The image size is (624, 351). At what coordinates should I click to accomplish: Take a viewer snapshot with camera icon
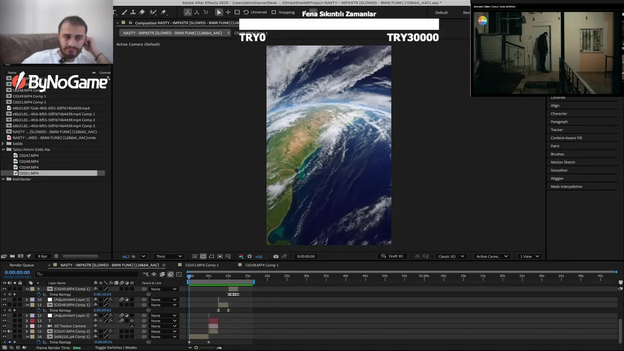pyautogui.click(x=276, y=256)
